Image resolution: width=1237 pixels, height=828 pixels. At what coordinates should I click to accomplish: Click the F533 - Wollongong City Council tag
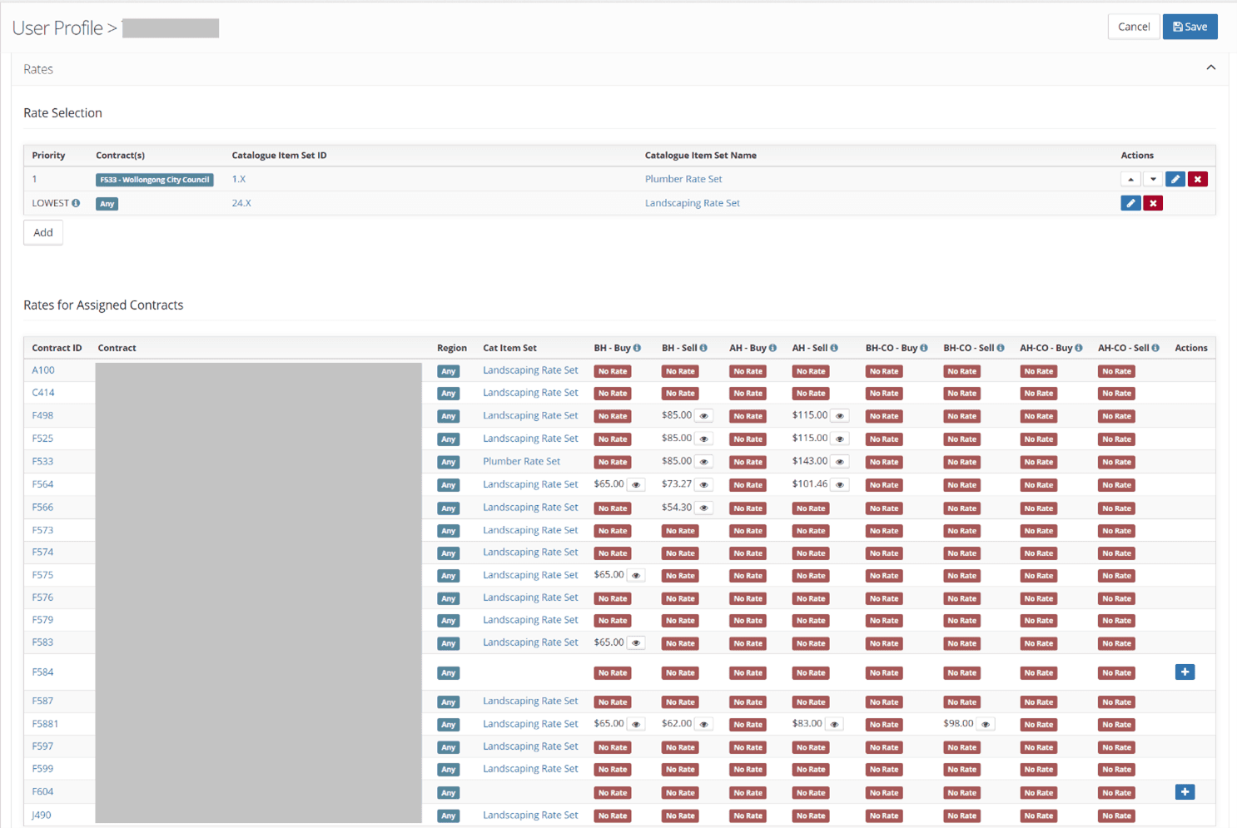(x=154, y=180)
